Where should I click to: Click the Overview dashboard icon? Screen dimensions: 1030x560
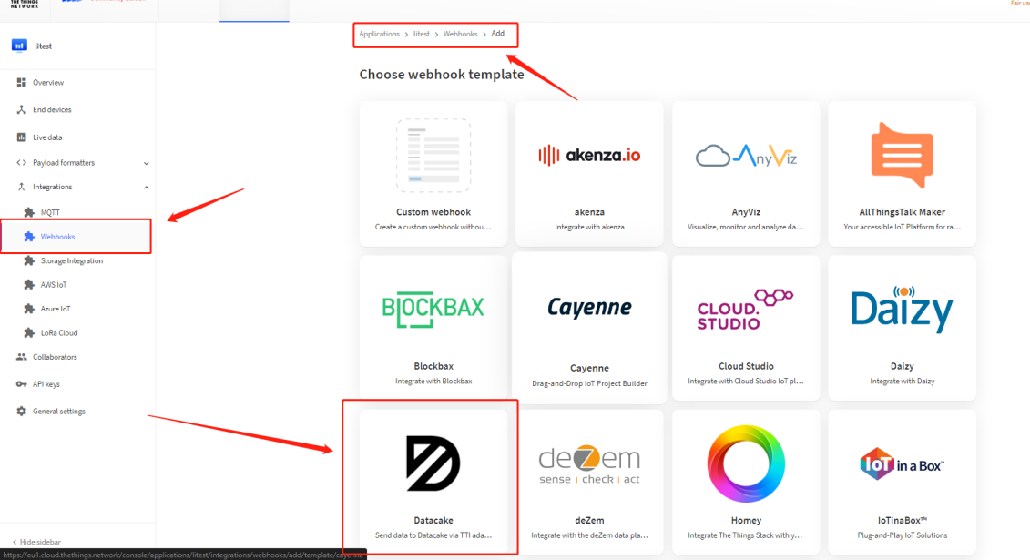22,83
